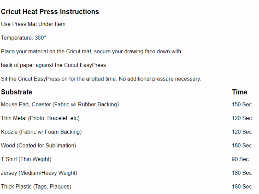Image resolution: width=259 pixels, height=194 pixels.
Task: Click the Place your material instruction line
Action: pos(91,51)
